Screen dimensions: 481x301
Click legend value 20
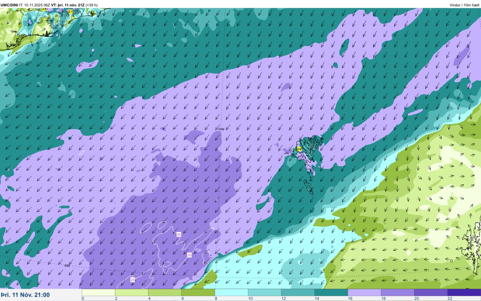416,298
